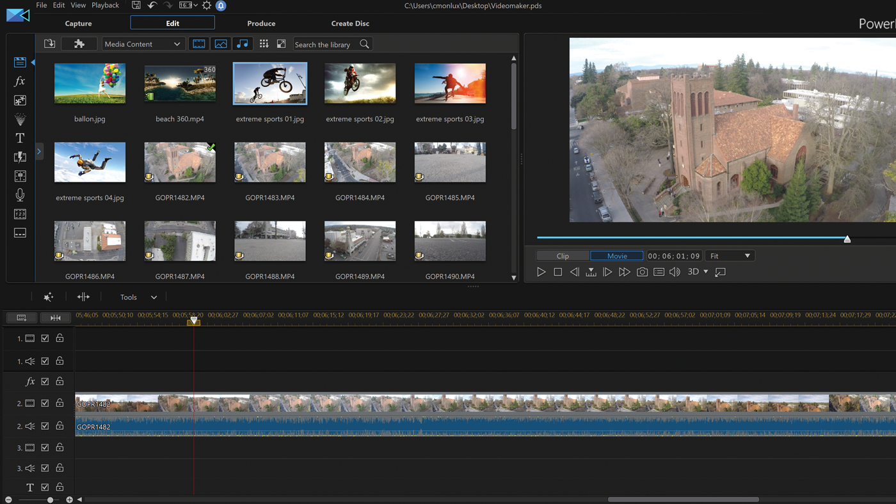Open preferences with the gear icon
The width and height of the screenshot is (896, 504).
coord(207,5)
